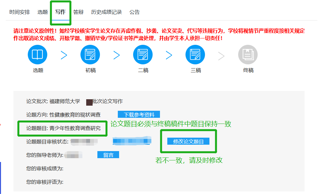Click the arrow between 初稿 and 二稿 steps
The width and height of the screenshot is (318, 194).
(x=117, y=55)
